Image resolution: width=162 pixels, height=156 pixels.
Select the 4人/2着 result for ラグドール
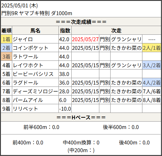click(x=152, y=83)
